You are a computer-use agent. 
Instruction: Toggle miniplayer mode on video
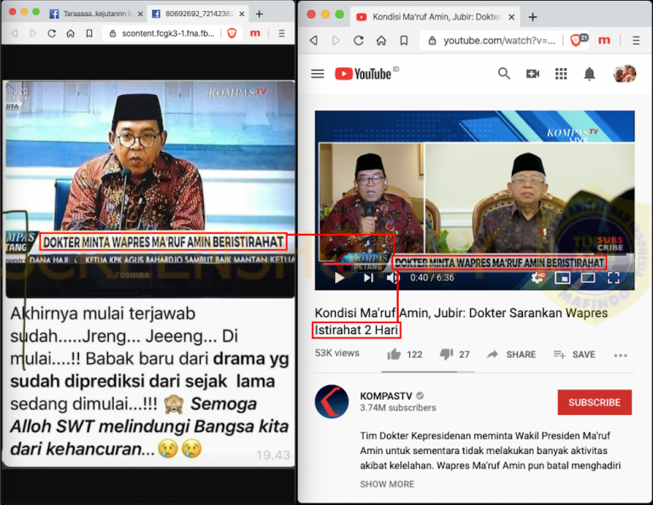point(563,278)
